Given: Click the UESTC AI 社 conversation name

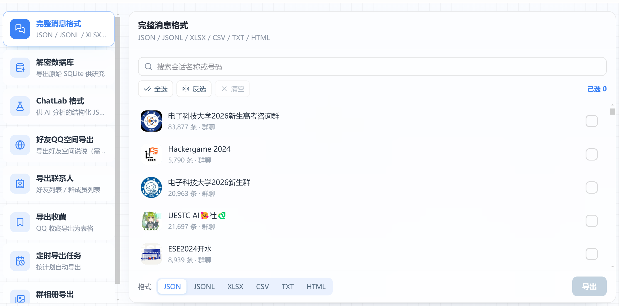Looking at the screenshot, I should [x=197, y=216].
